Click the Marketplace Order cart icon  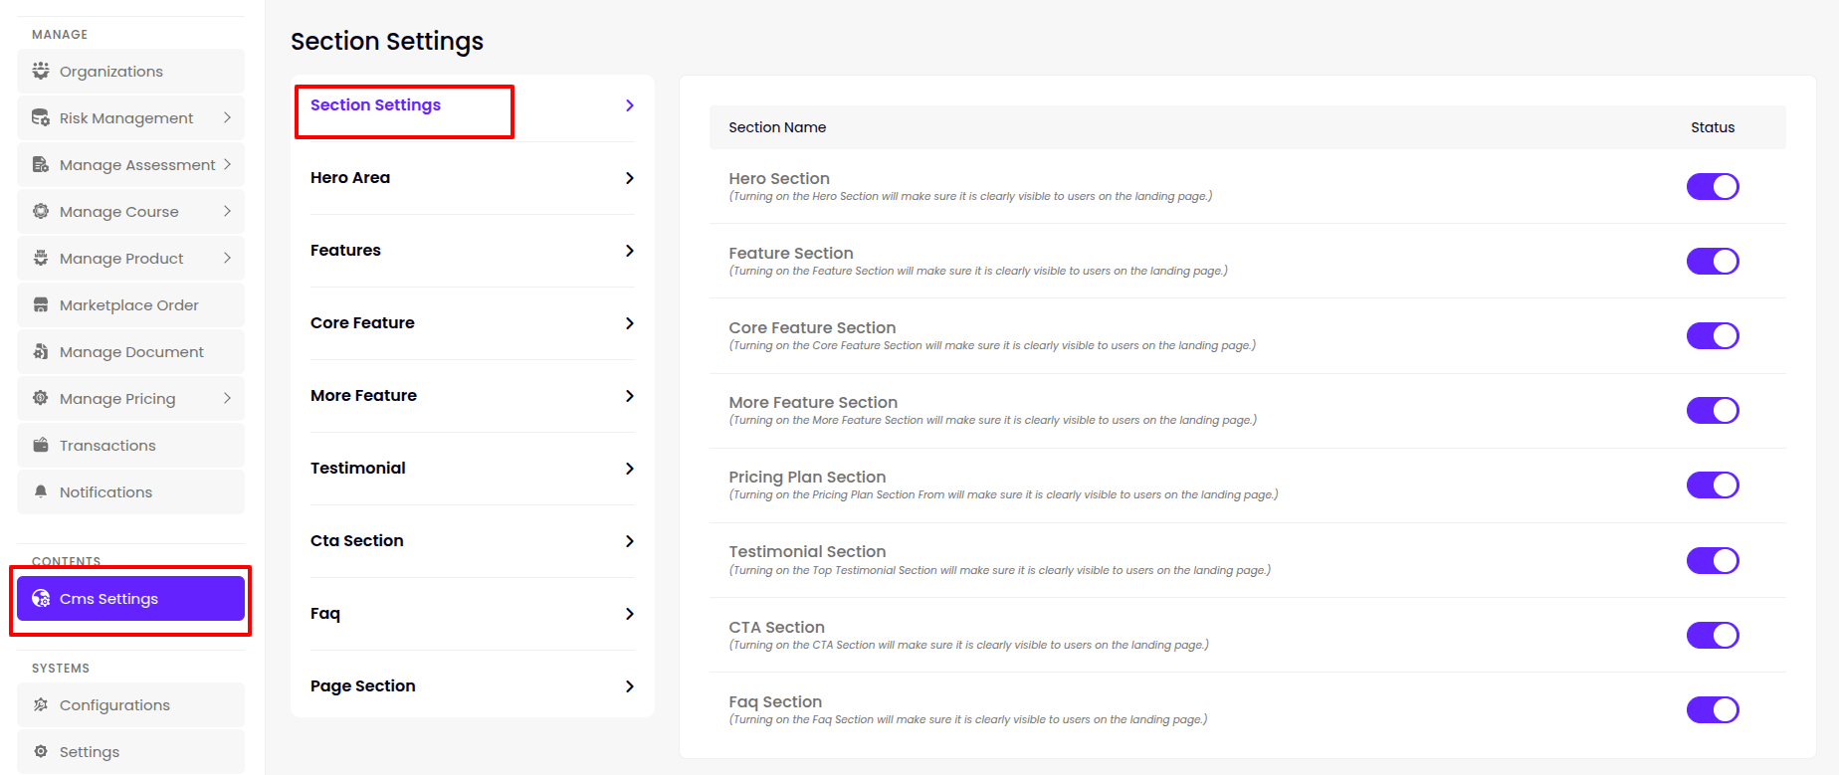41,304
